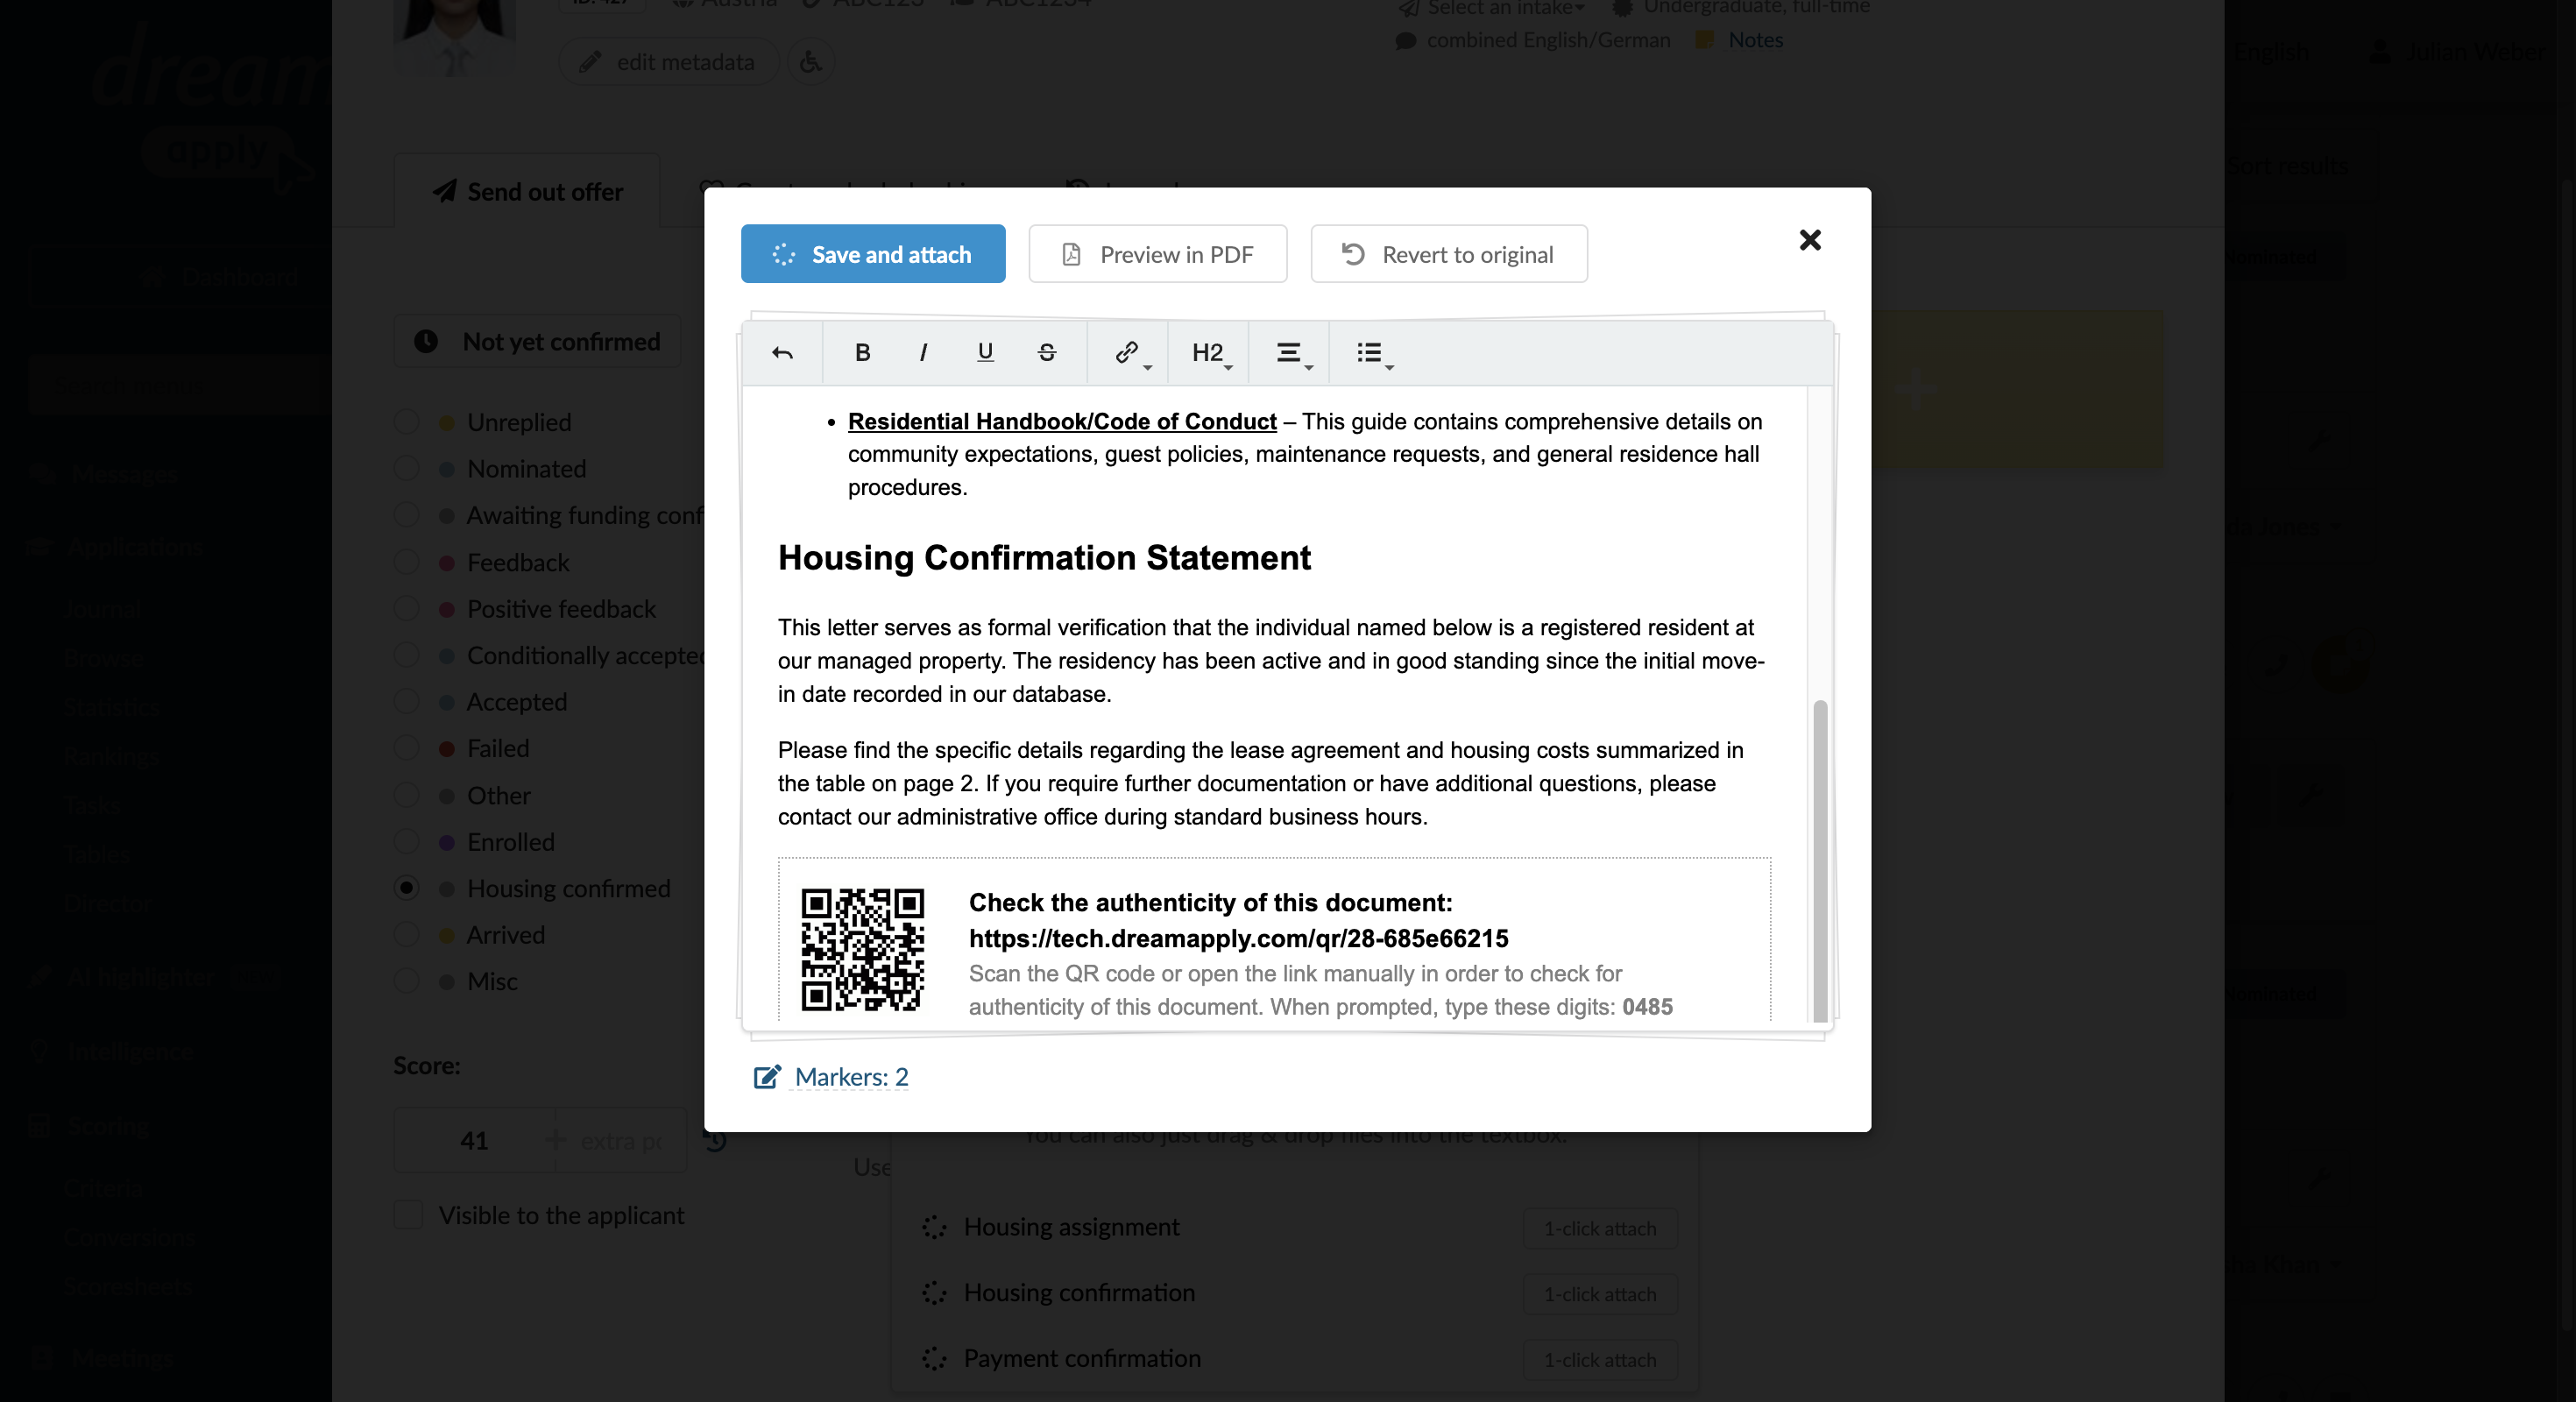Open the link insert dropdown

point(1132,353)
